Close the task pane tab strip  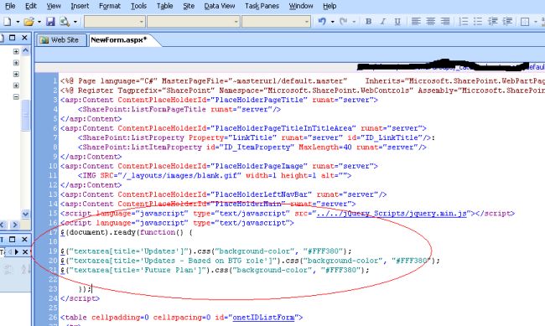(x=25, y=251)
